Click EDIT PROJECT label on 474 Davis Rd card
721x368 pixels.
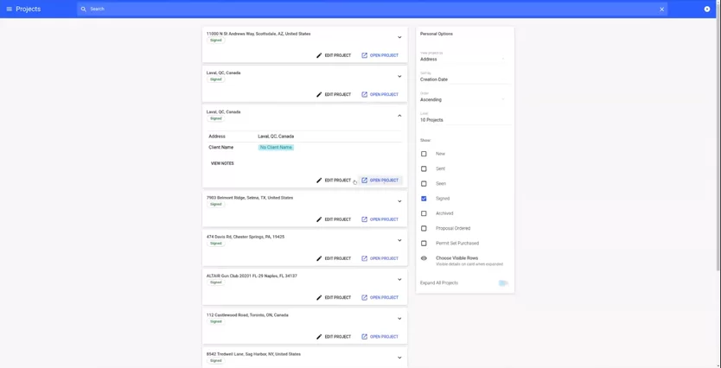[x=337, y=258]
